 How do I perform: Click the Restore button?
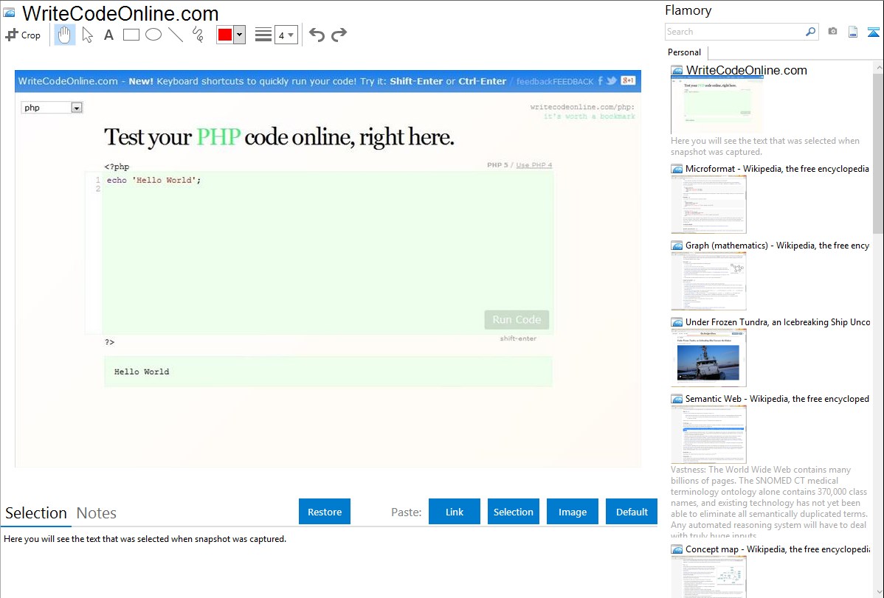pos(325,512)
